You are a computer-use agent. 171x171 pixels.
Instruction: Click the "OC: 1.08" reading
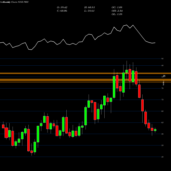click(x=117, y=8)
